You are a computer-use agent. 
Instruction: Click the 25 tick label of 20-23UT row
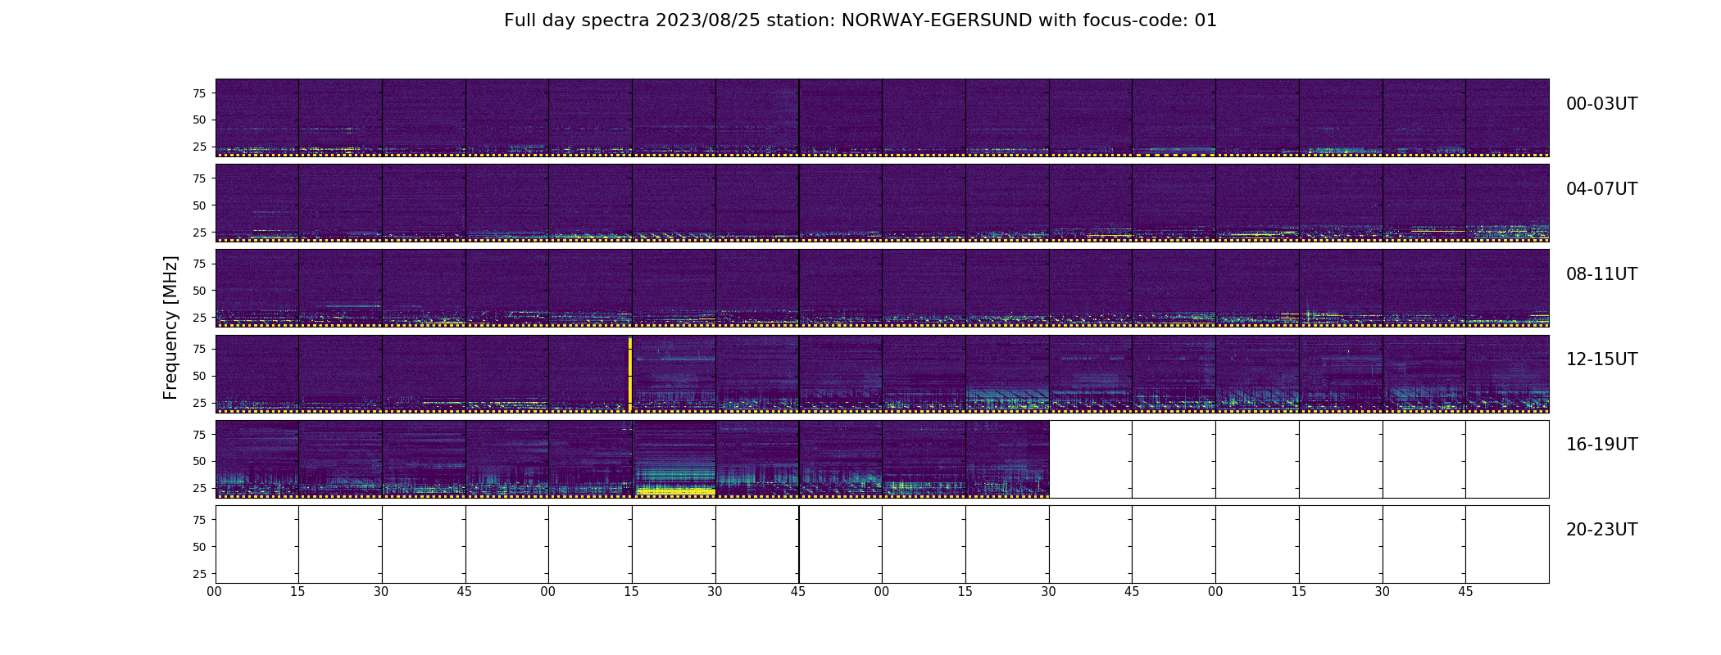click(199, 574)
